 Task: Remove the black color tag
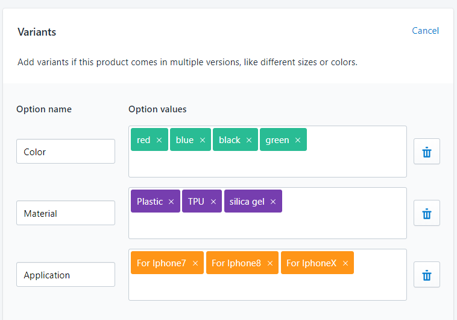point(250,140)
